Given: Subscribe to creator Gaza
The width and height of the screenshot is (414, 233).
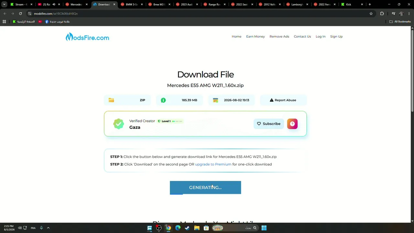Looking at the screenshot, I should point(268,124).
